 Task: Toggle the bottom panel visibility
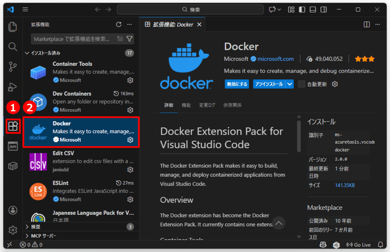tap(313, 9)
